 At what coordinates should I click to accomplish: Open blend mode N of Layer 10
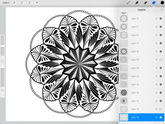point(156,117)
